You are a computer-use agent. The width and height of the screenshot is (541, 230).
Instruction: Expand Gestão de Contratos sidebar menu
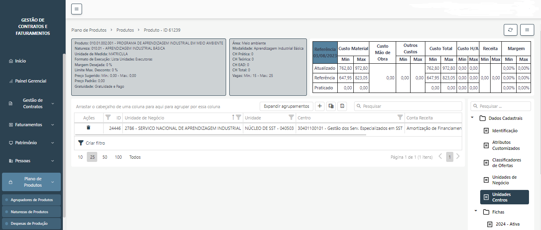click(32, 103)
